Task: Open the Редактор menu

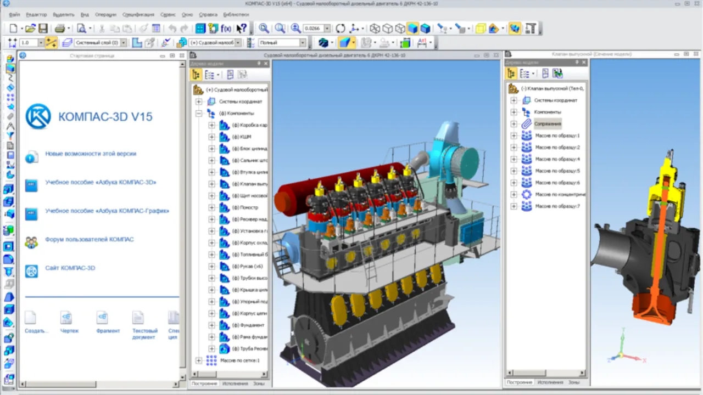Action: point(36,14)
